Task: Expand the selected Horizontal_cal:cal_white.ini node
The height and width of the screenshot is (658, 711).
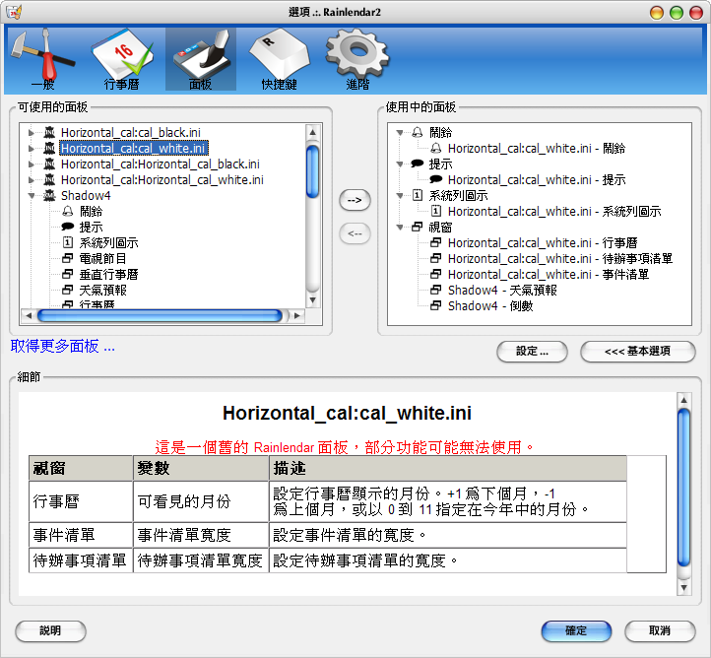Action: pyautogui.click(x=32, y=149)
